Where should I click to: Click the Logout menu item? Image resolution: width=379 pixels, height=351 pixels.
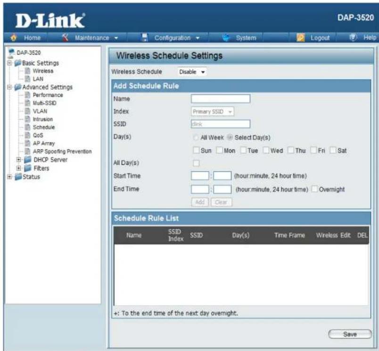320,38
